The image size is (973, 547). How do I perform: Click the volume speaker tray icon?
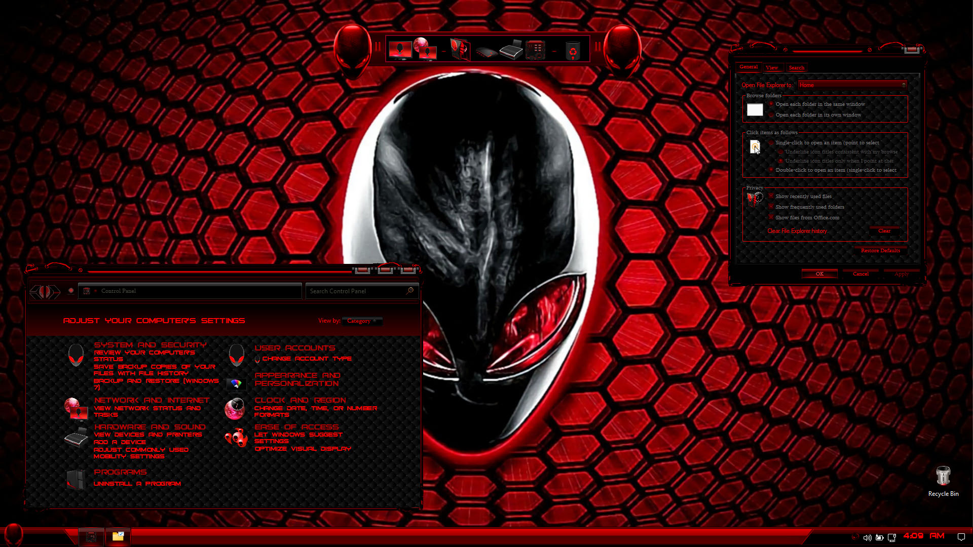tap(867, 537)
